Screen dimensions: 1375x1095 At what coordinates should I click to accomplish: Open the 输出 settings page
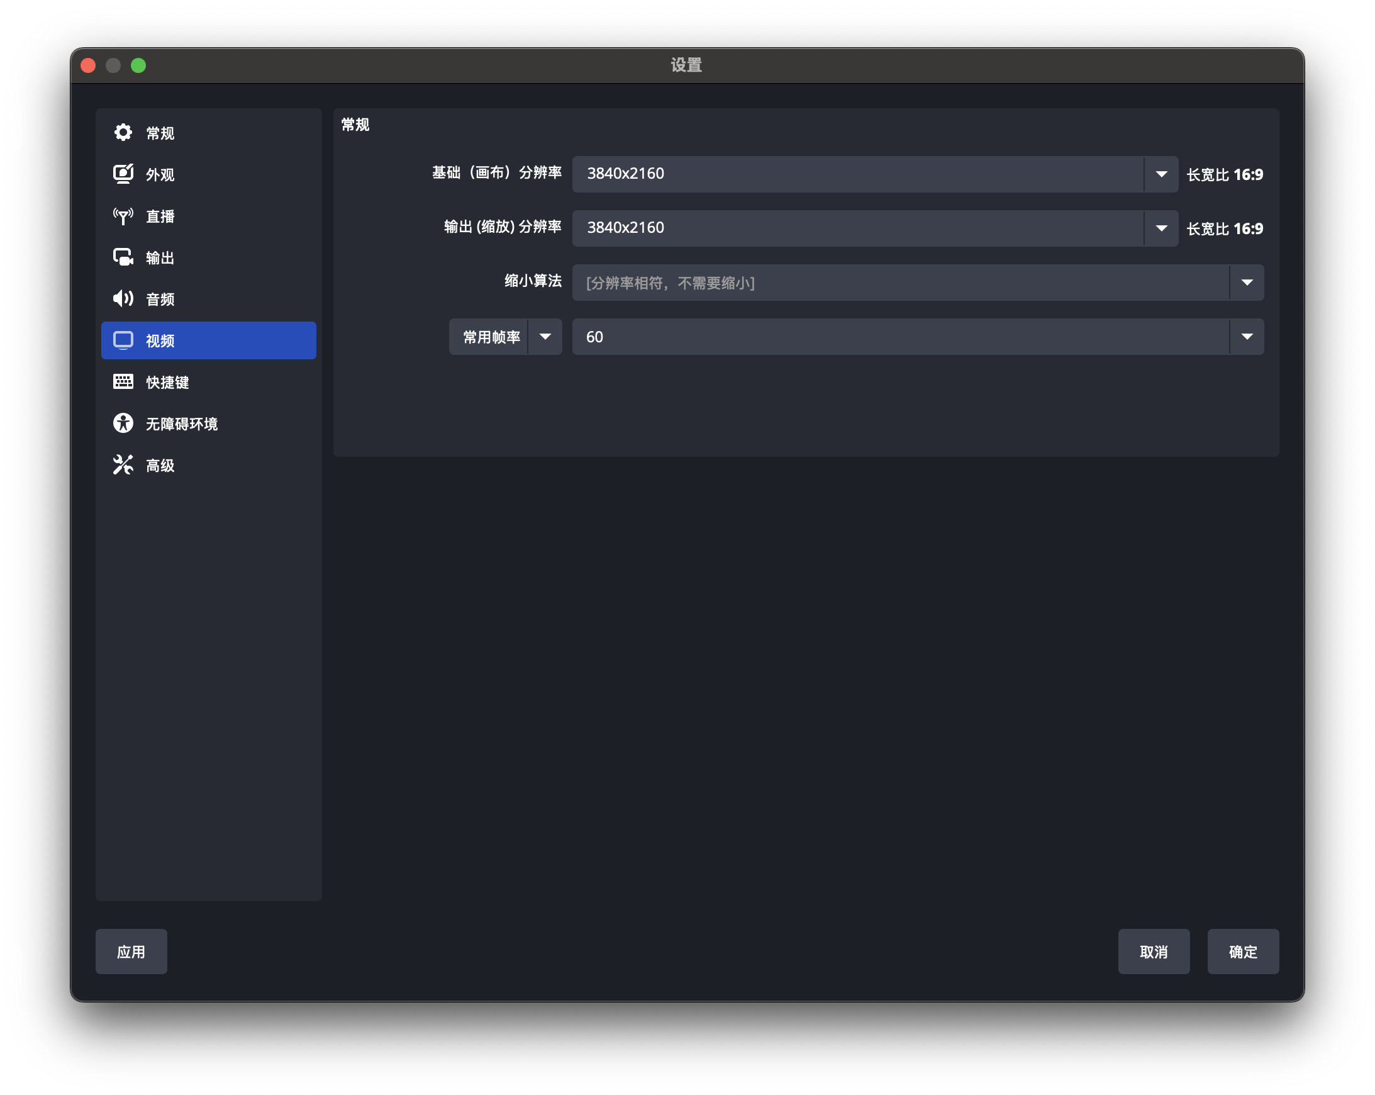(208, 257)
